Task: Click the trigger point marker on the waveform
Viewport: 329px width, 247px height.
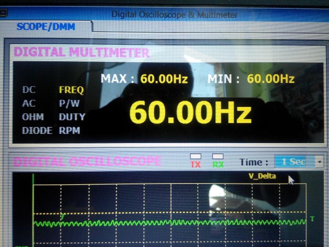Action: [63, 217]
